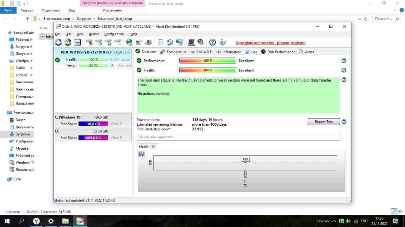Click the help icon next to Repeat Test
This screenshot has width=405, height=227.
(344, 122)
